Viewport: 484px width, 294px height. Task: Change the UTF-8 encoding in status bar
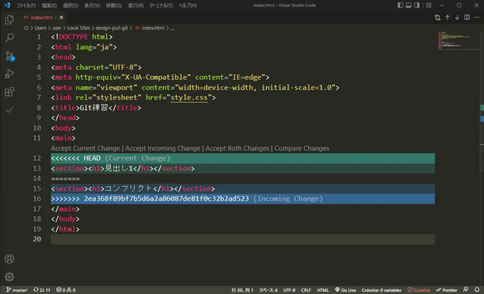pos(289,290)
